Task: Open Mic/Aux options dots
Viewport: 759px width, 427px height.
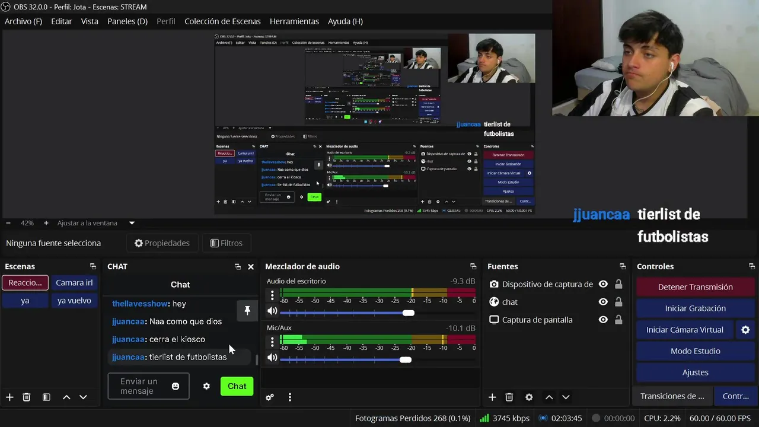Action: [x=272, y=341]
